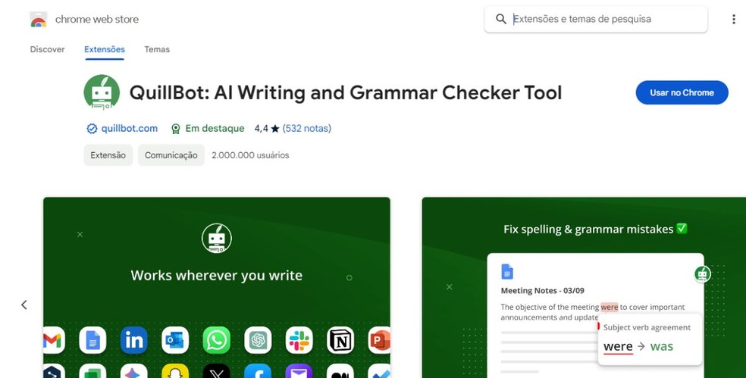Accept the green 'was' correction
This screenshot has height=378, width=746.
tap(662, 346)
